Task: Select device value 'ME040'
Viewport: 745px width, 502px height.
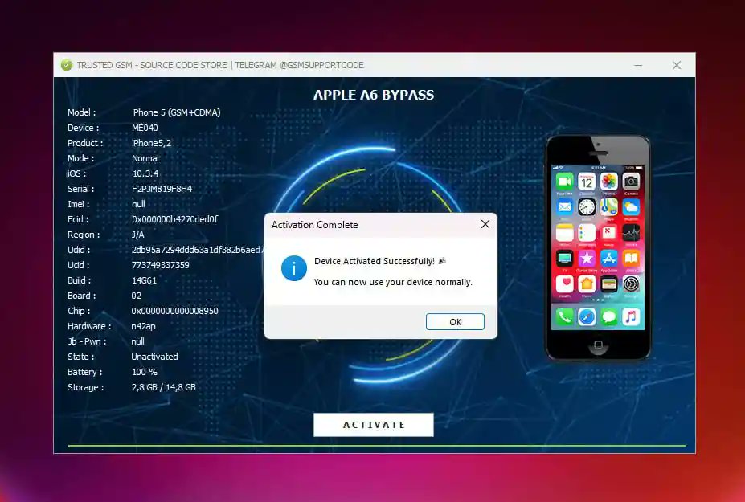Action: coord(145,128)
